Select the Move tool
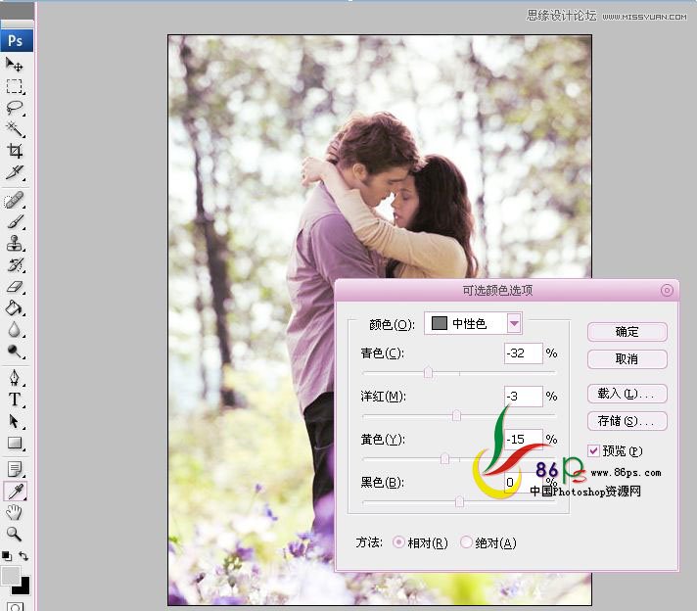 15,65
